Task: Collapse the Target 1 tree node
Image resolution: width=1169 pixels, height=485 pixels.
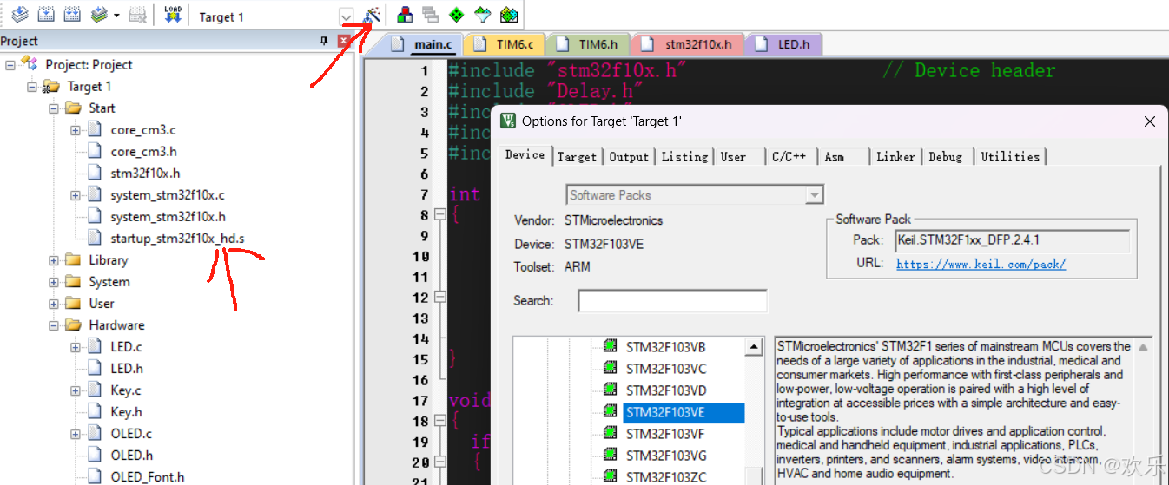Action: point(32,86)
